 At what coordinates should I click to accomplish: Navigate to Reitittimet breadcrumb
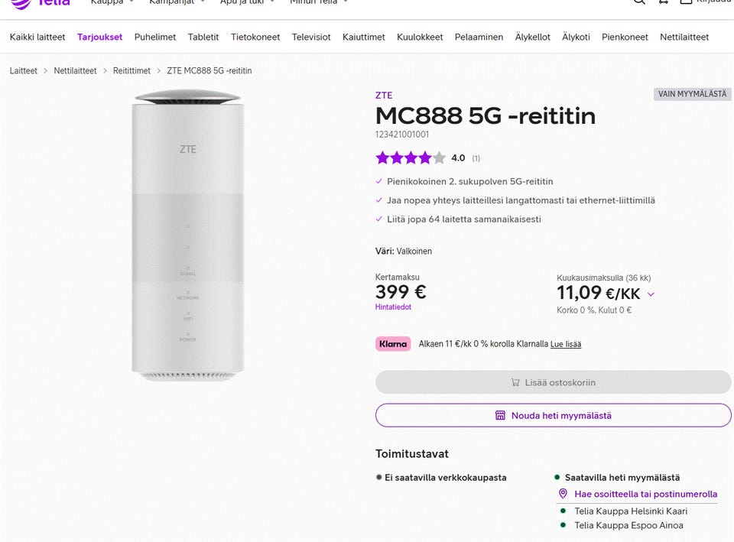click(x=132, y=70)
